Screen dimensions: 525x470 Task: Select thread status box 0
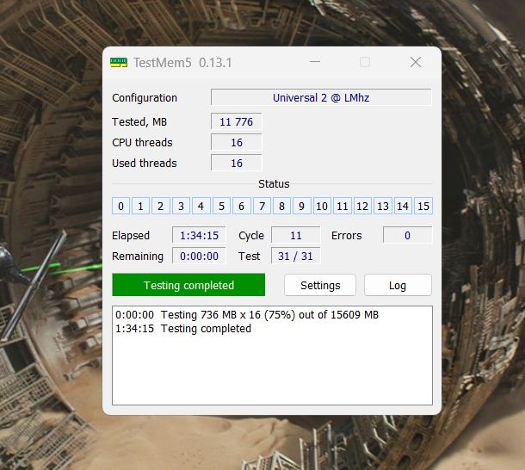click(x=120, y=206)
